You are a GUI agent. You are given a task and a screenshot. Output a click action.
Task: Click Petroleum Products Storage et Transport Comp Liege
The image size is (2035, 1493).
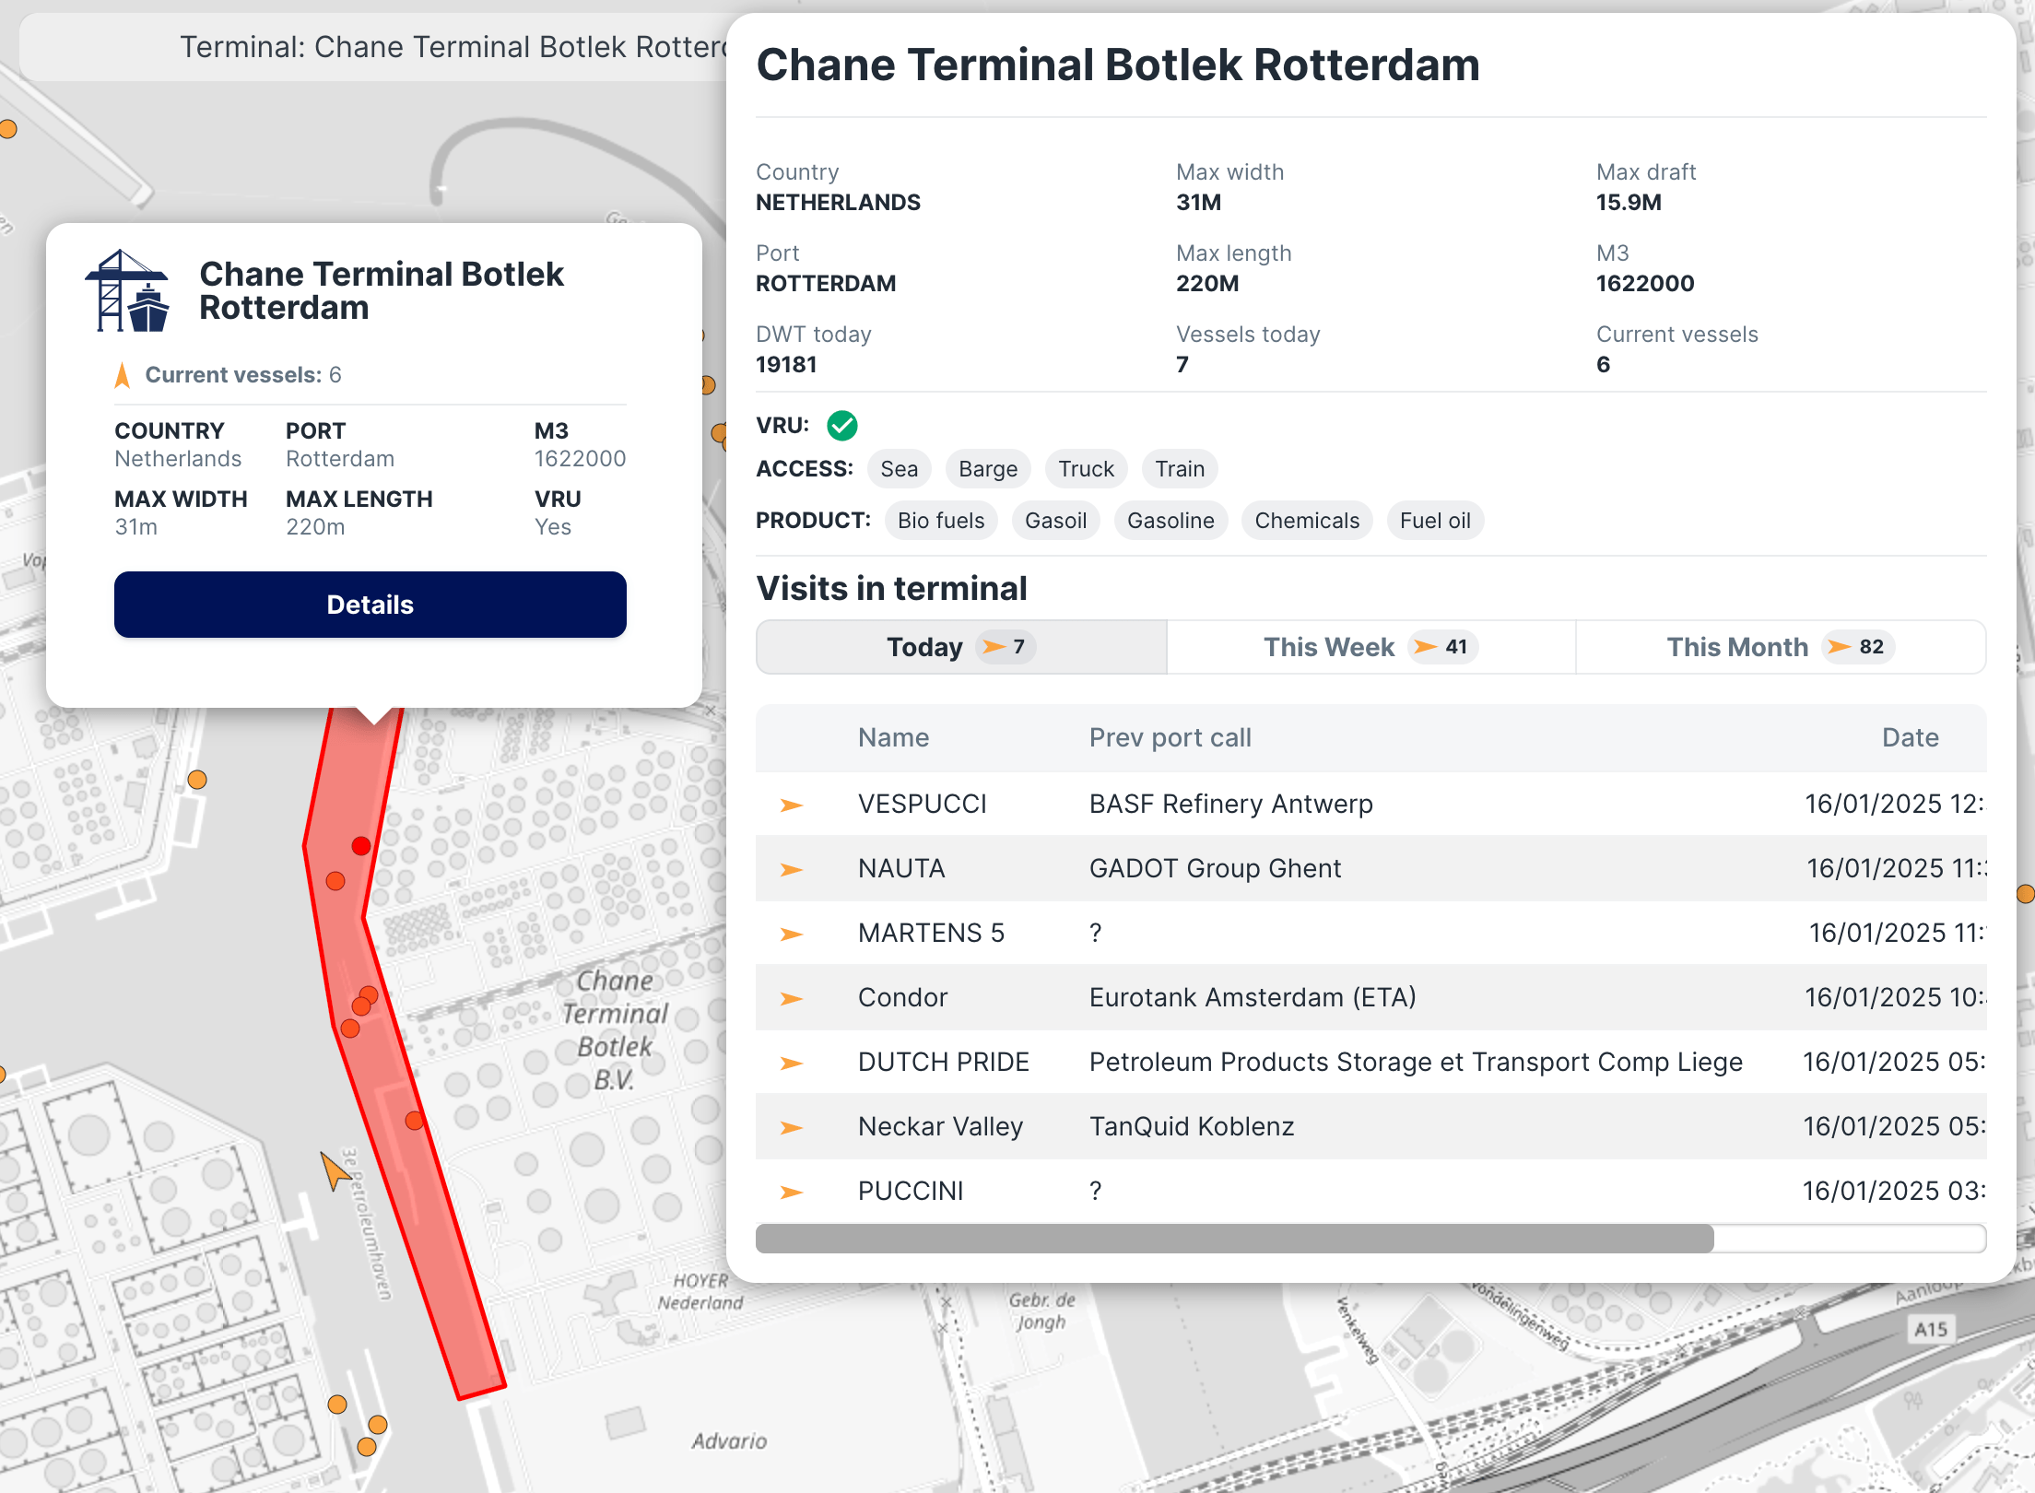(1416, 1062)
